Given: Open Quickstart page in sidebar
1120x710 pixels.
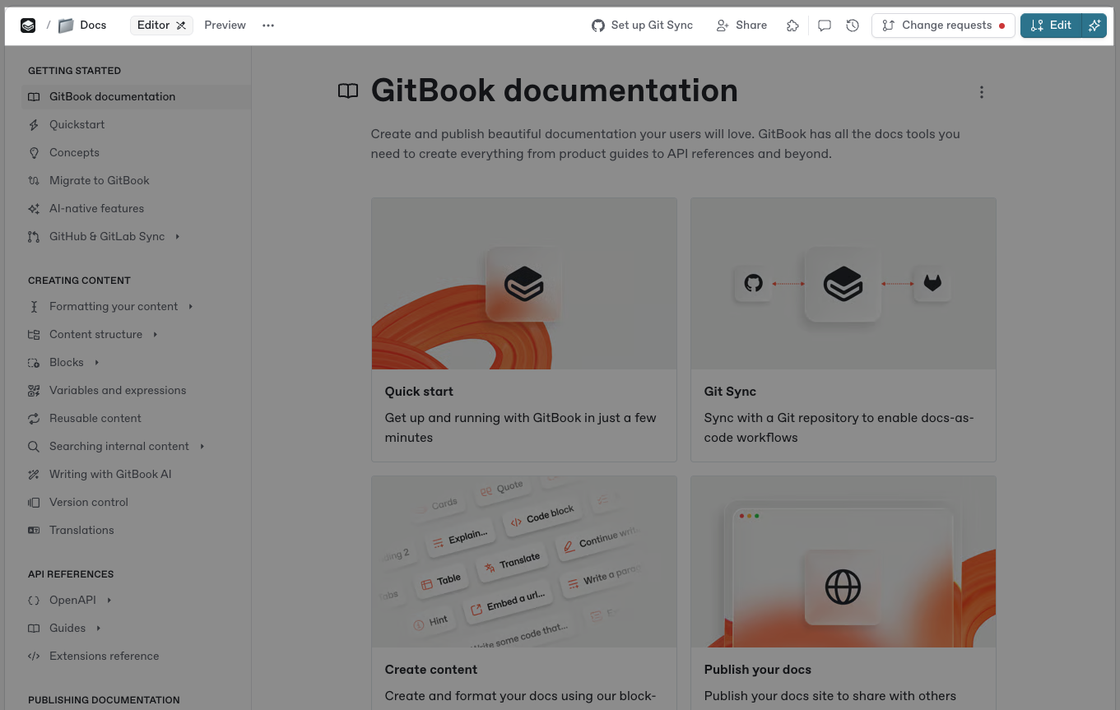Looking at the screenshot, I should (77, 125).
